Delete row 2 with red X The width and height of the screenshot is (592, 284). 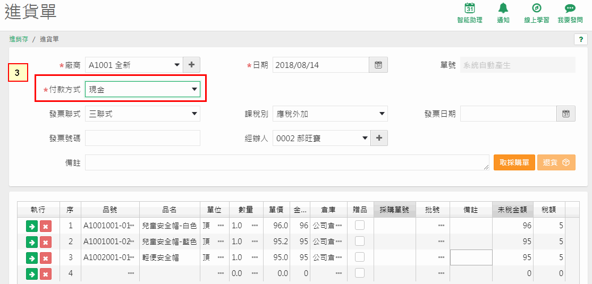click(x=45, y=242)
